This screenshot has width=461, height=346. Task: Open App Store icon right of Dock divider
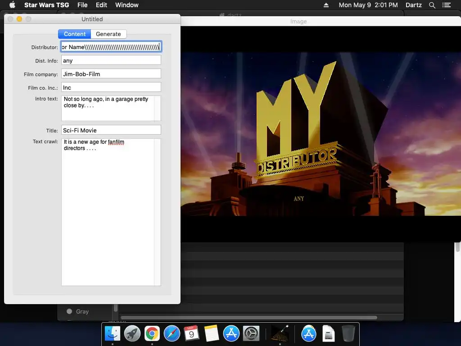pyautogui.click(x=308, y=334)
